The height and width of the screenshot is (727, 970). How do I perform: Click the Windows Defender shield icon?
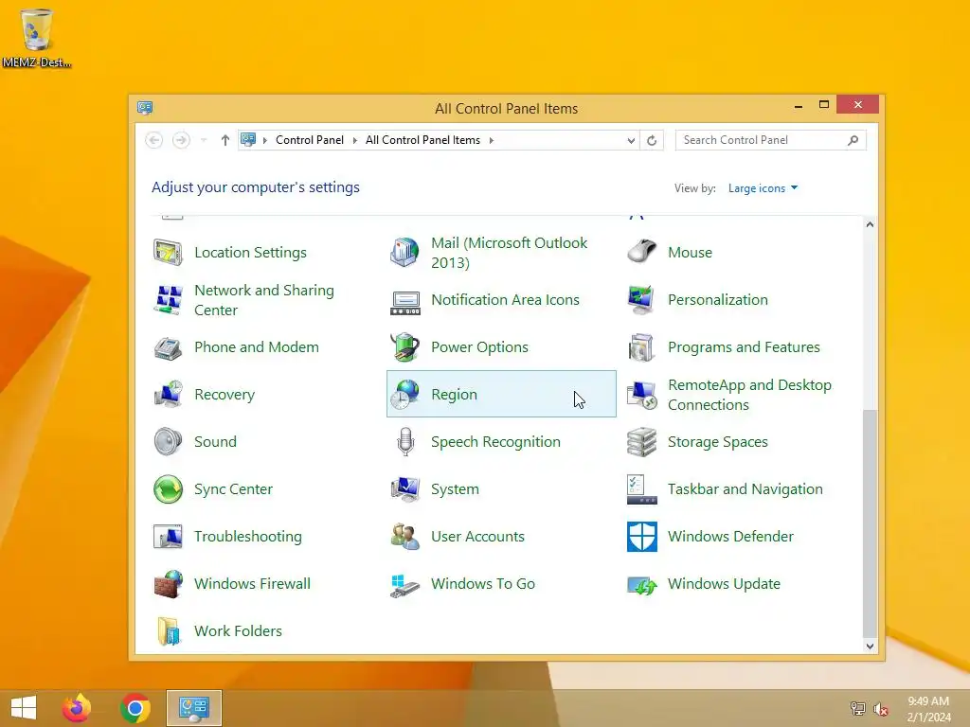[x=641, y=537]
